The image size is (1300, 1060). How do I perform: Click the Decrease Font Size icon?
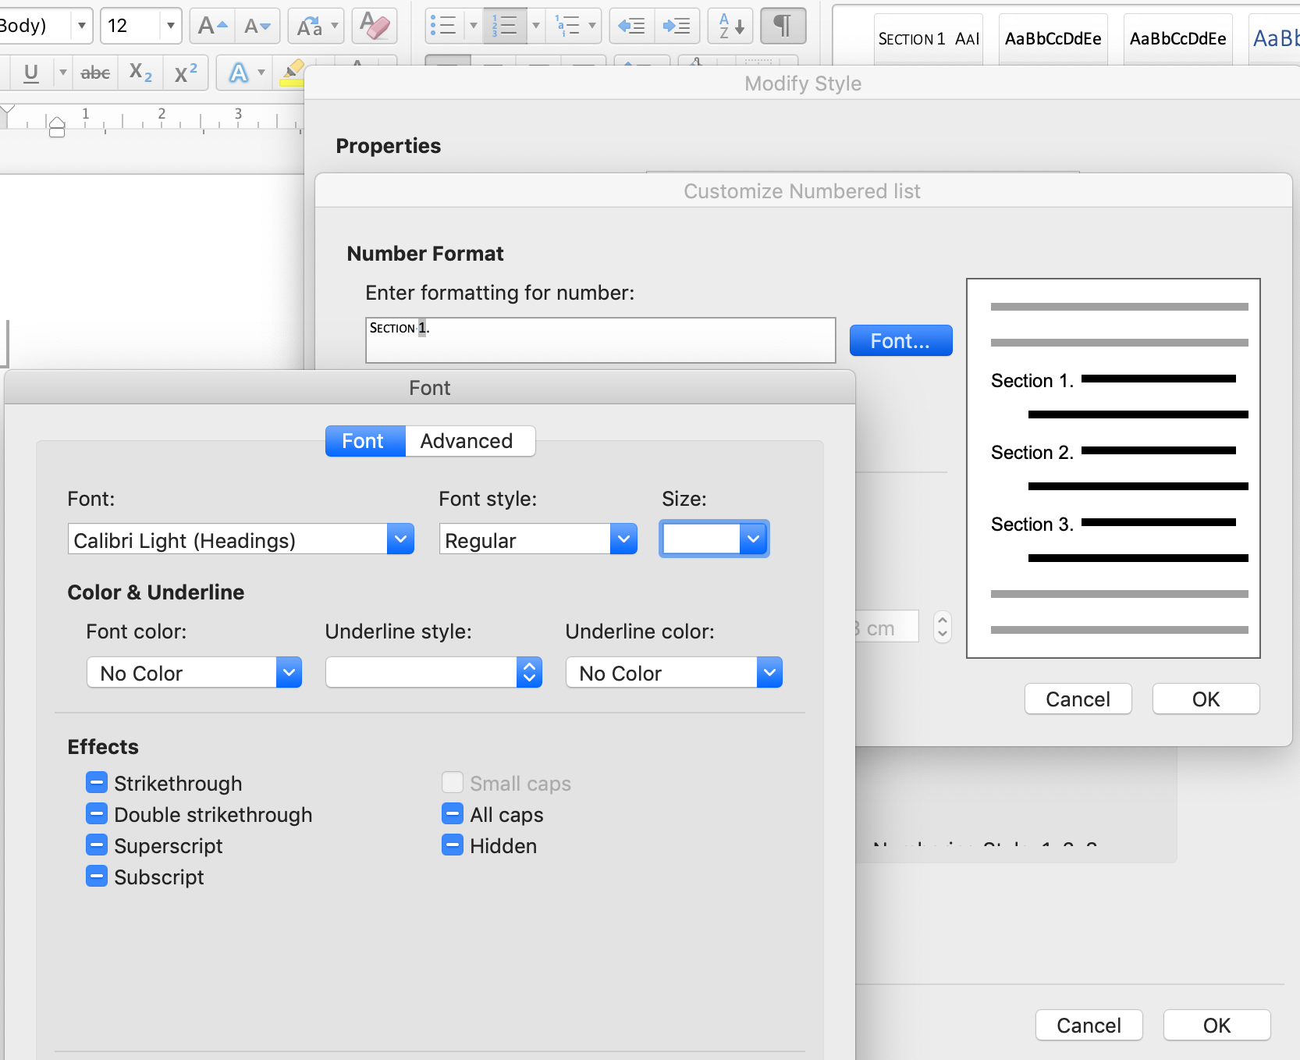click(x=258, y=26)
